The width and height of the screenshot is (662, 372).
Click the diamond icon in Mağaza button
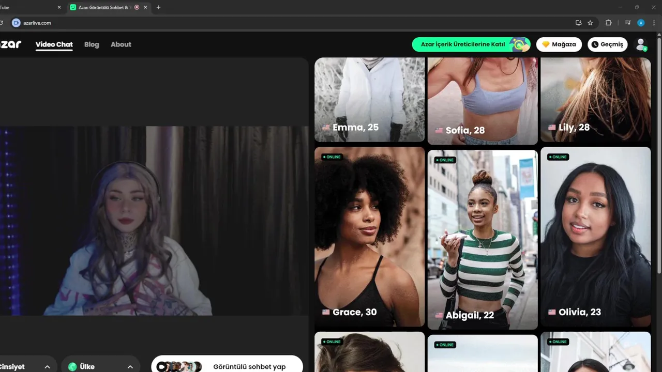[546, 44]
